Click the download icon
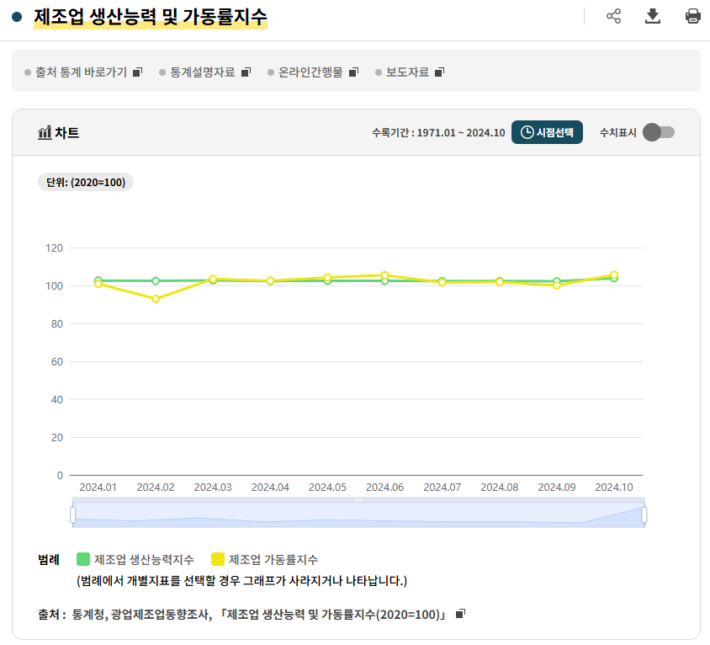This screenshot has height=645, width=710. [653, 16]
